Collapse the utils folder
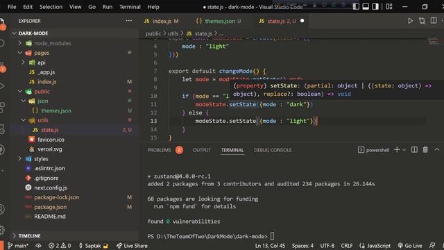 click(23, 120)
